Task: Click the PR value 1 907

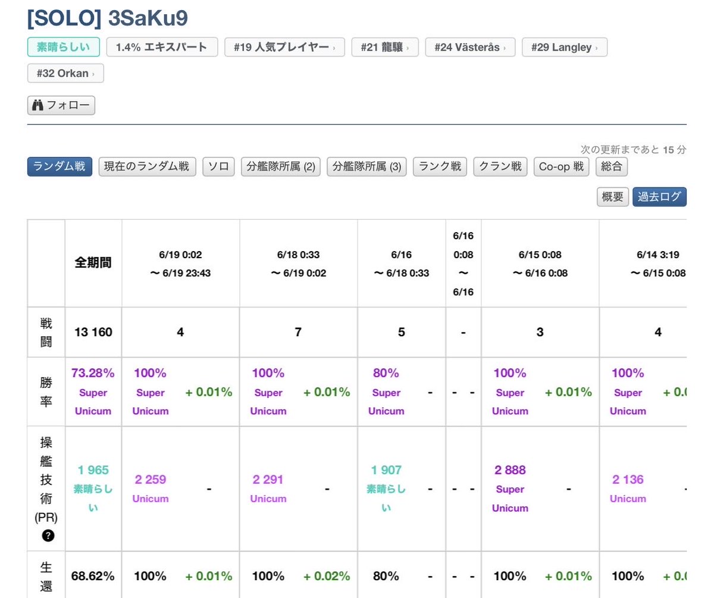Action: pyautogui.click(x=386, y=470)
